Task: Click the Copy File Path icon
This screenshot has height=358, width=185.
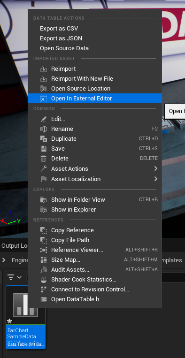Action: [x=43, y=240]
